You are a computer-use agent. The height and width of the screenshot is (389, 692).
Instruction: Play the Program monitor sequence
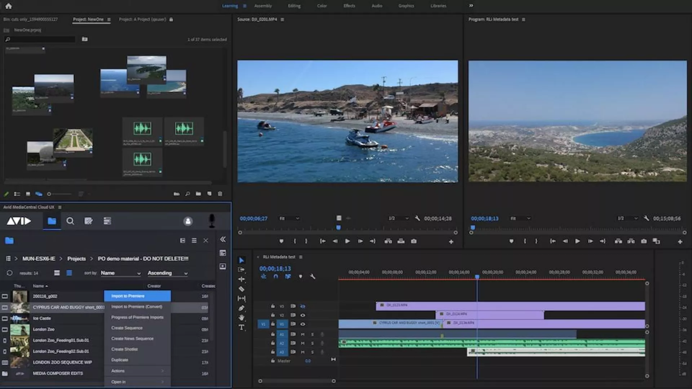tap(577, 241)
